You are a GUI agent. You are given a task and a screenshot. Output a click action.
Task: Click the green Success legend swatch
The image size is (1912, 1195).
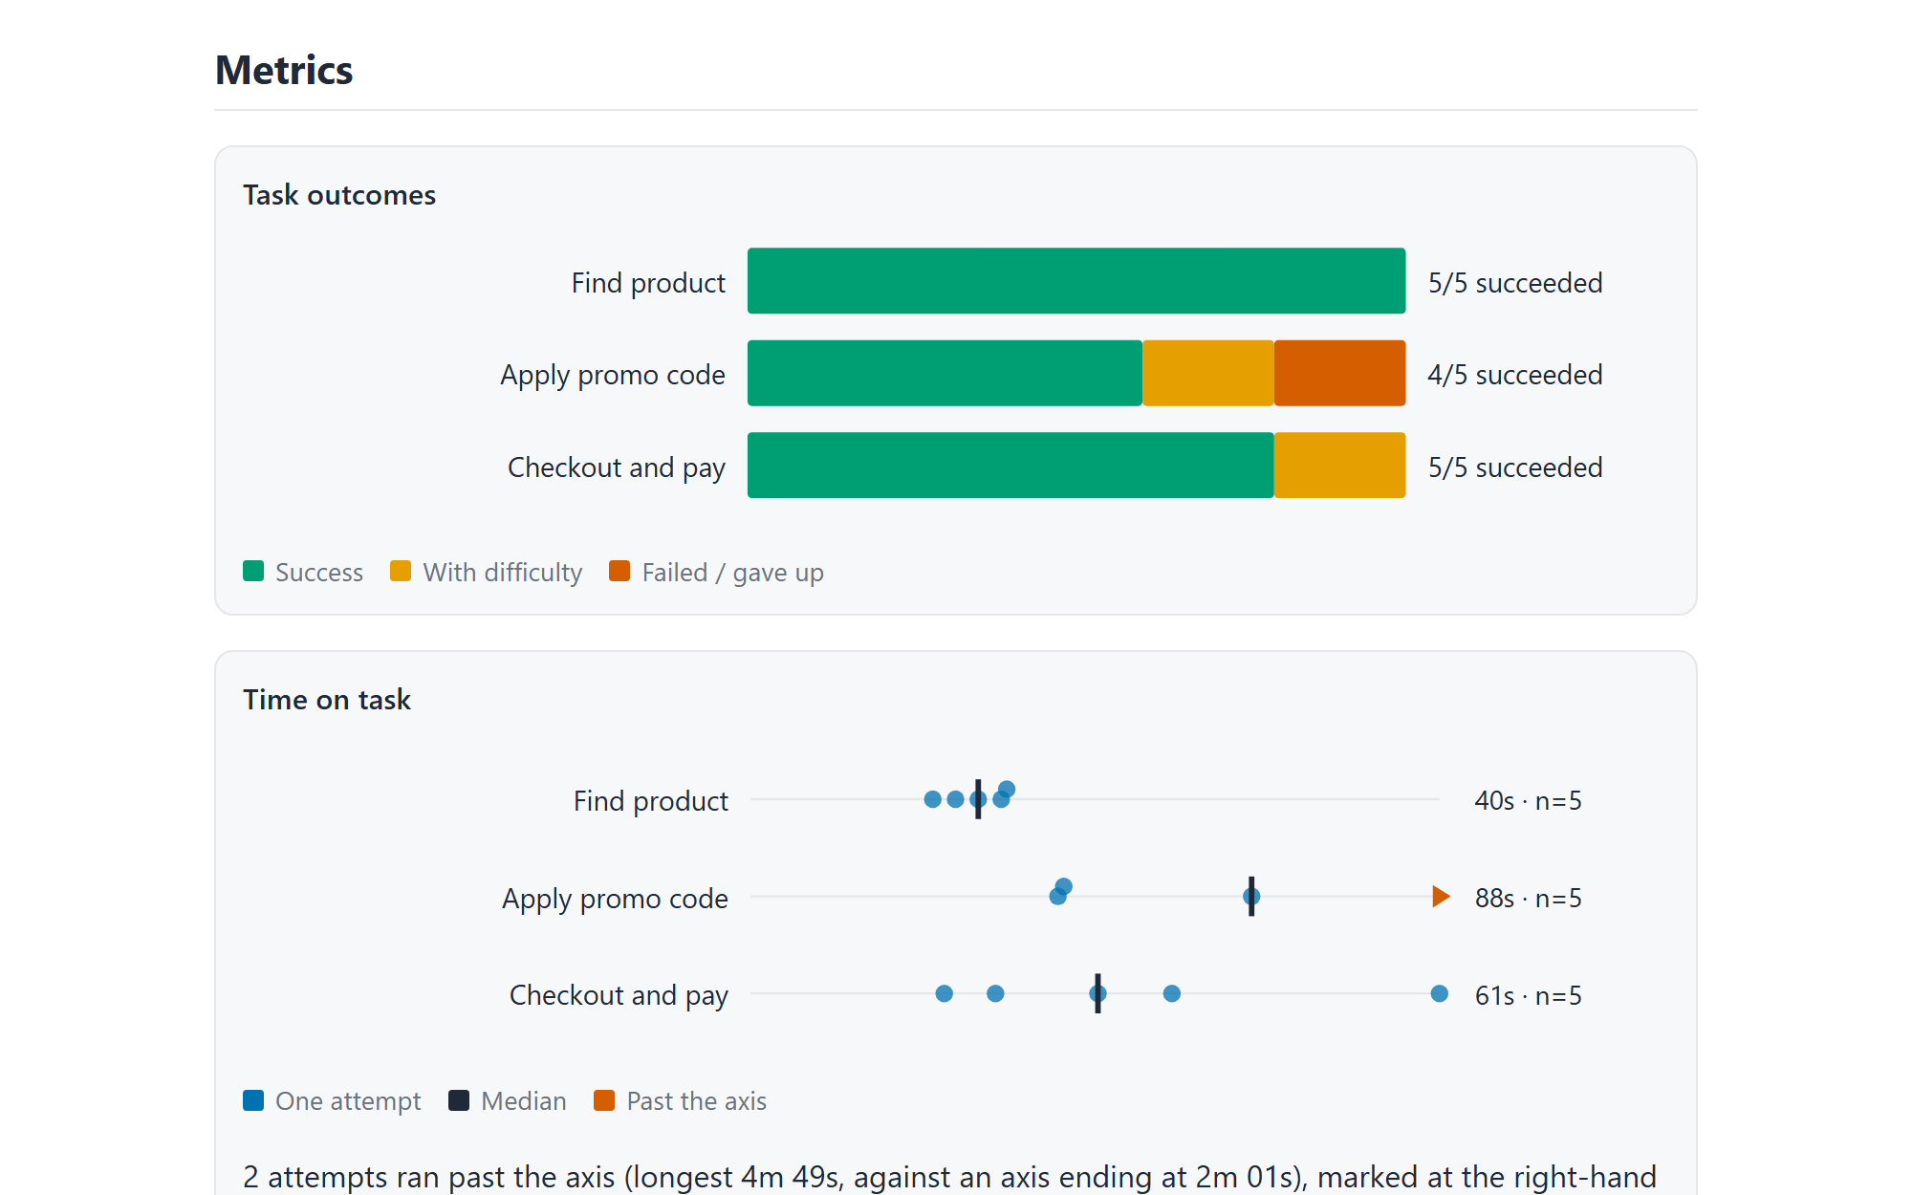tap(253, 571)
